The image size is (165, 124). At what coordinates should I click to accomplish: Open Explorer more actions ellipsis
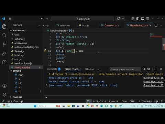pos(39,25)
